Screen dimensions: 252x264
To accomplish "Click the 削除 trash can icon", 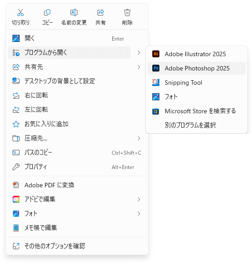I will [x=127, y=12].
